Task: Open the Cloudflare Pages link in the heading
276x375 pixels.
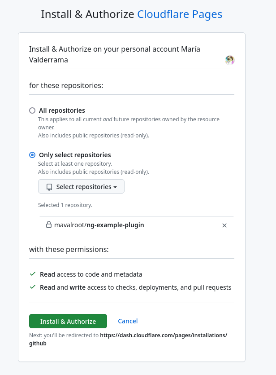Action: tap(179, 14)
